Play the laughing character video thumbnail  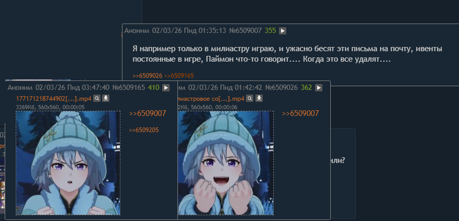(226, 163)
